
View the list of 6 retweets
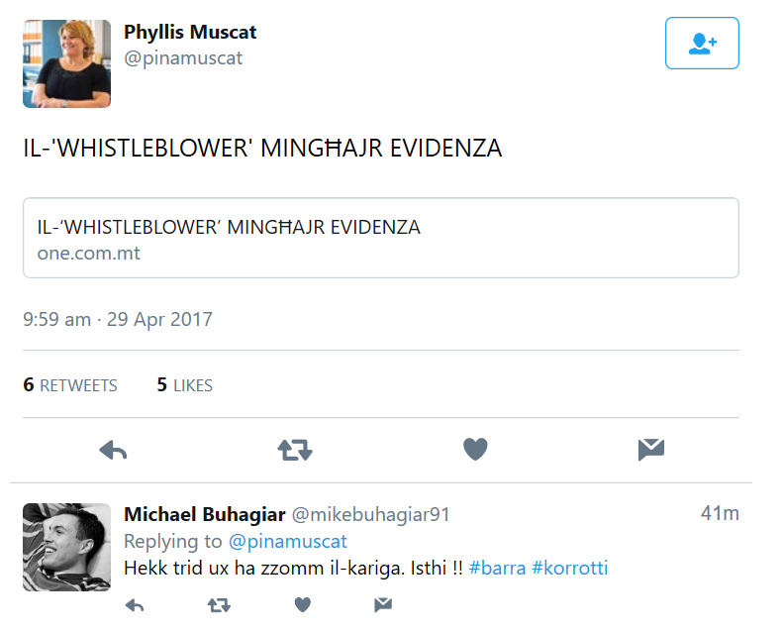[x=70, y=385]
